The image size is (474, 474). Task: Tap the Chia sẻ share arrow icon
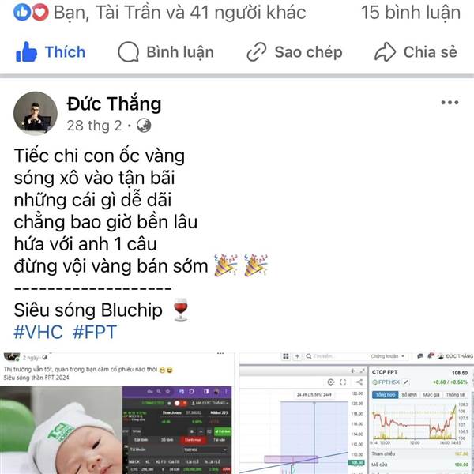click(385, 52)
